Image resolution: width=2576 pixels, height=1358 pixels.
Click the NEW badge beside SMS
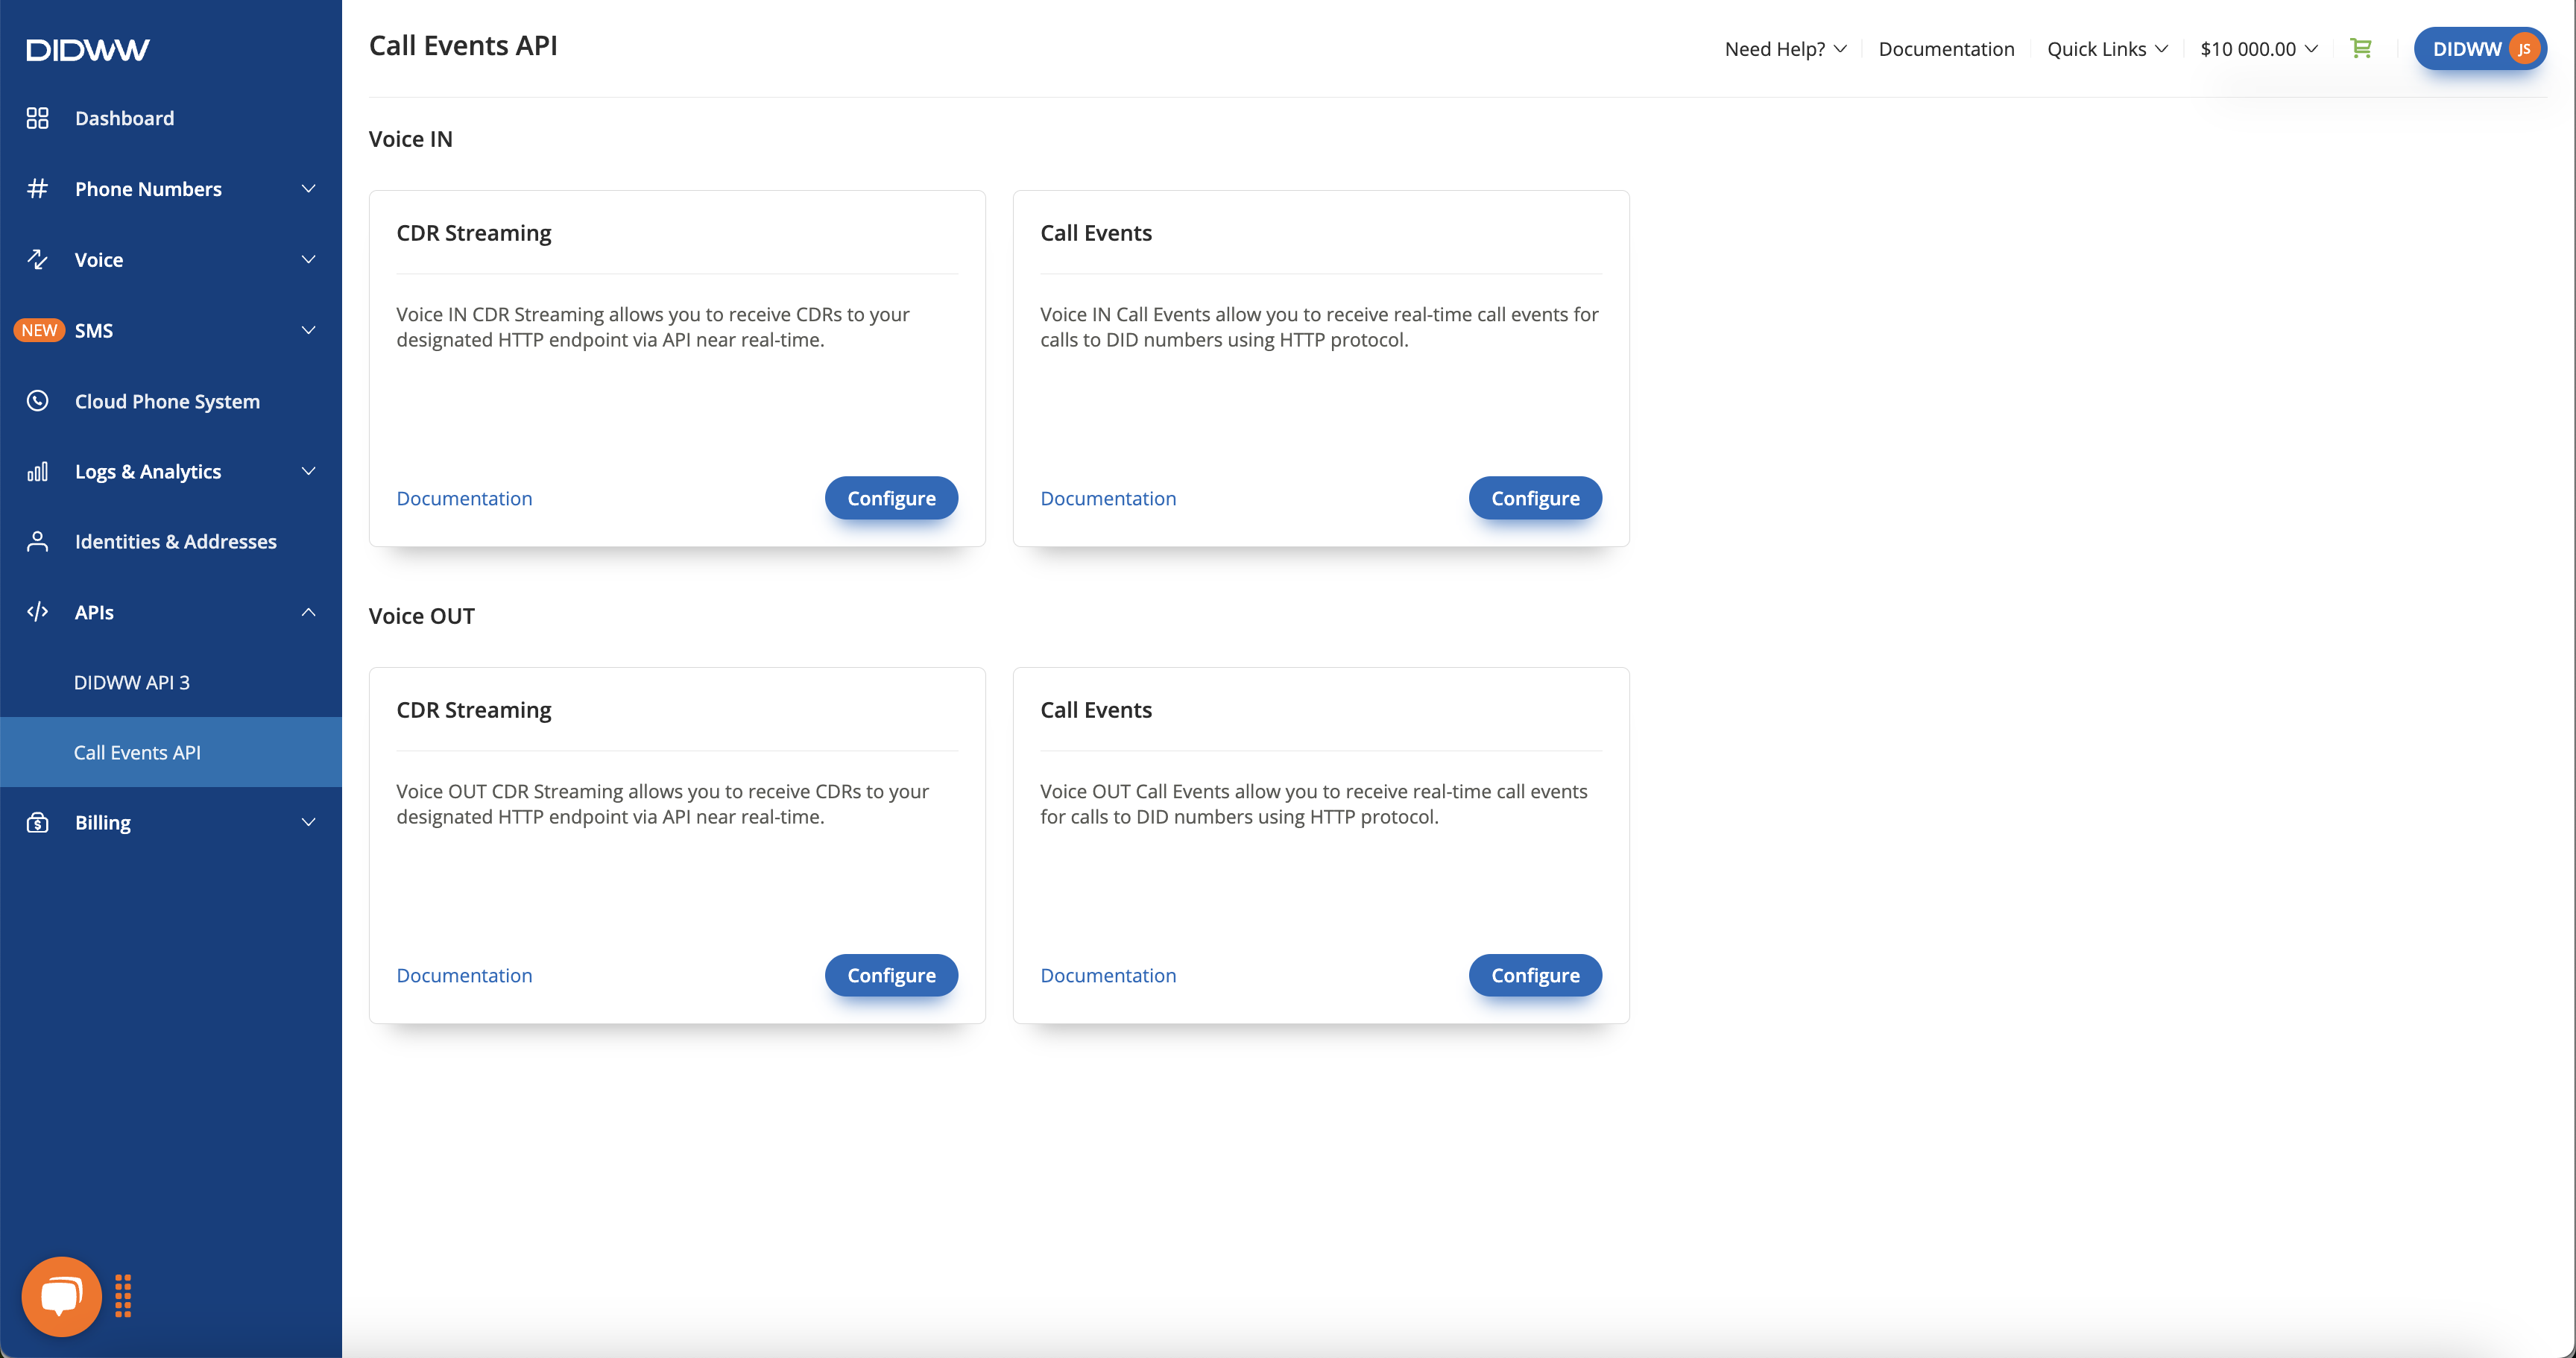pyautogui.click(x=39, y=330)
